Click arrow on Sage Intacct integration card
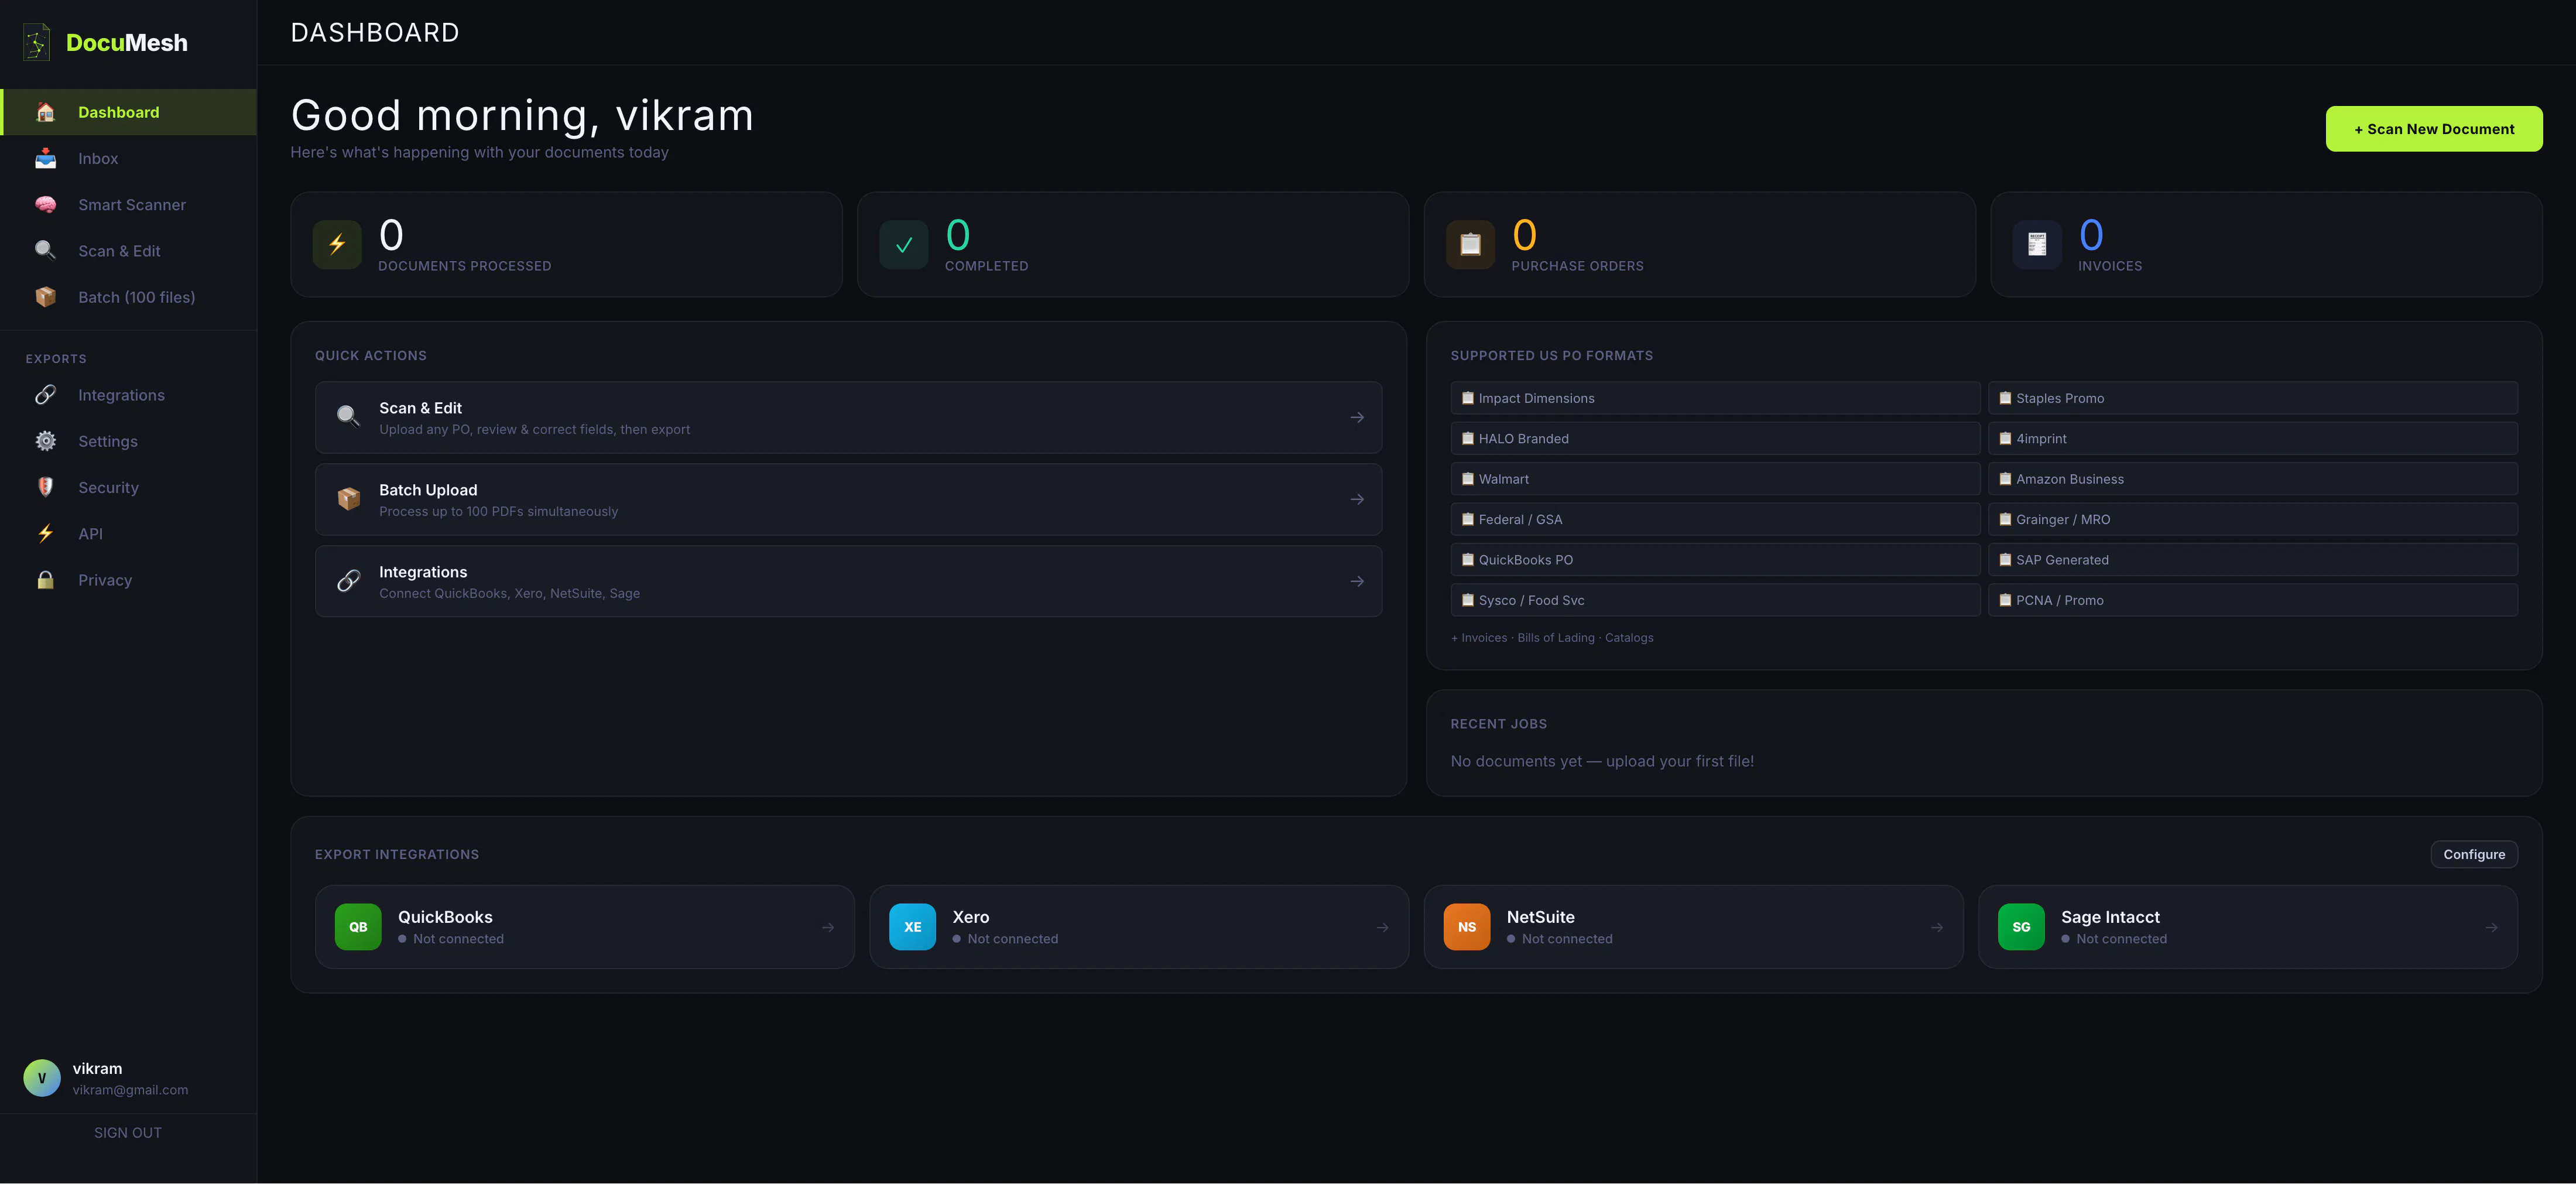The width and height of the screenshot is (2576, 1184). pyautogui.click(x=2491, y=927)
